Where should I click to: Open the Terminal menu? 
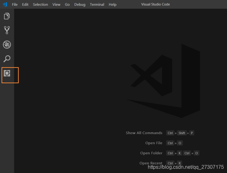pos(97,4)
